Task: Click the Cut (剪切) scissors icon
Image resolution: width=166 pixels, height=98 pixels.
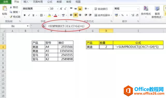Action: coord(11,7)
